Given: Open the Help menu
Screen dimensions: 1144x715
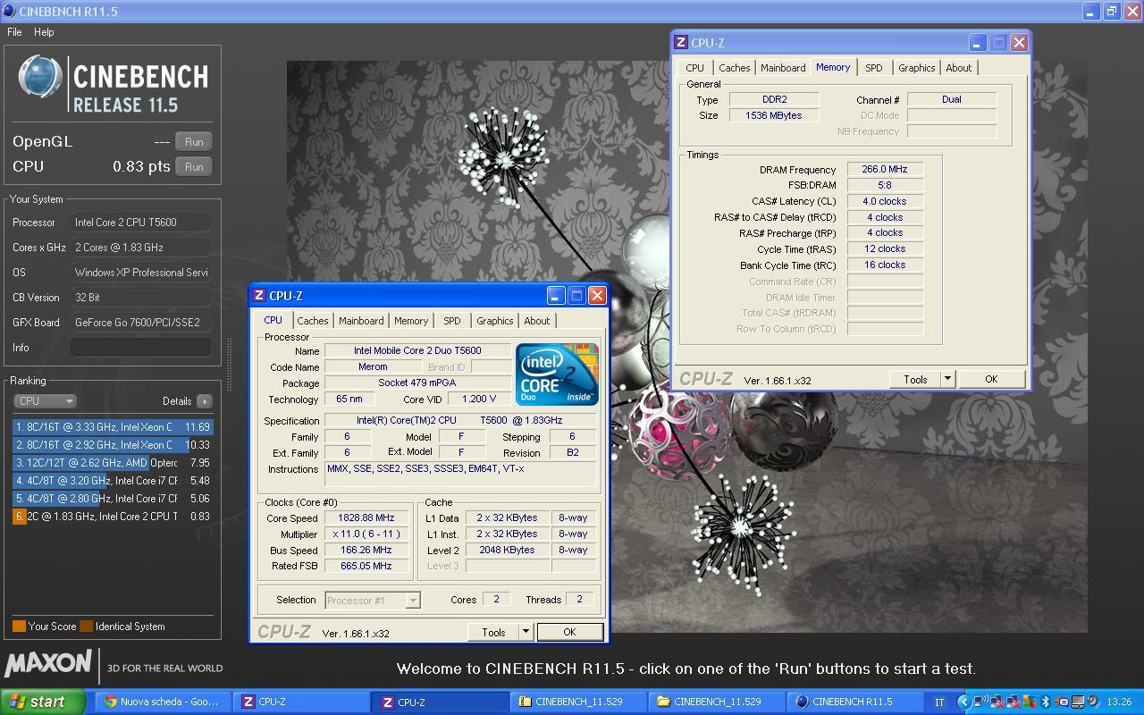Looking at the screenshot, I should coord(44,31).
